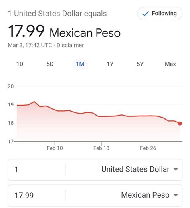Expand the United States Dollar dropdown arrow
This screenshot has width=190, height=208.
coord(176,169)
